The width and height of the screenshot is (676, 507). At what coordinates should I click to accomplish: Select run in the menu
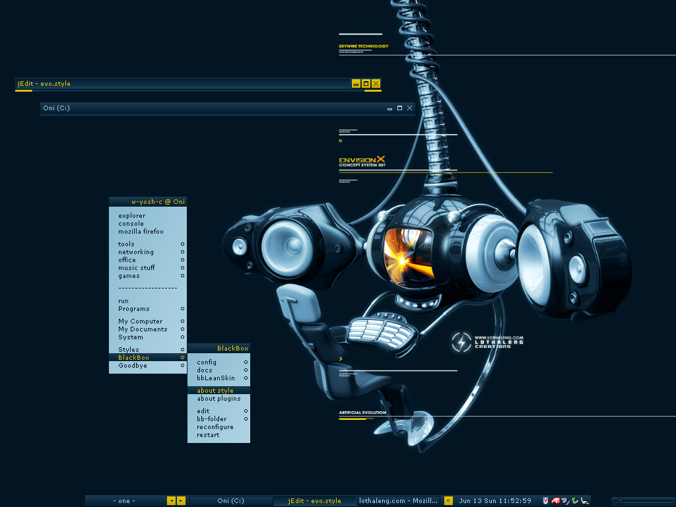148,301
